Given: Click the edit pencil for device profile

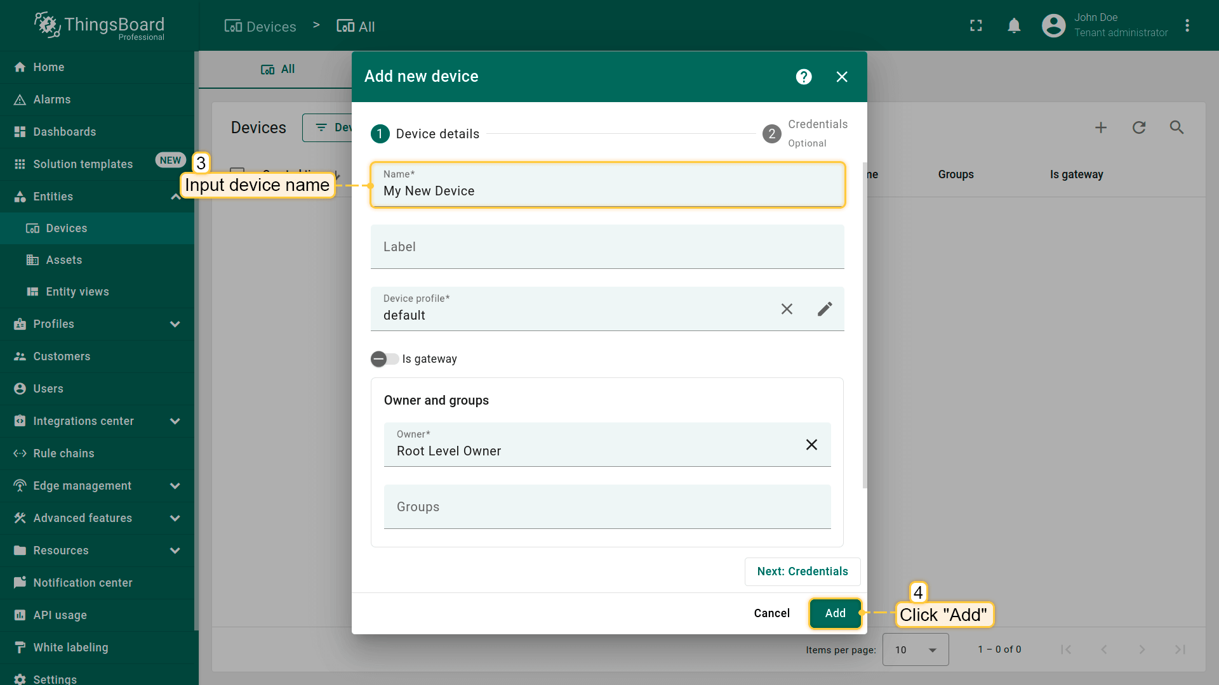Looking at the screenshot, I should point(825,309).
